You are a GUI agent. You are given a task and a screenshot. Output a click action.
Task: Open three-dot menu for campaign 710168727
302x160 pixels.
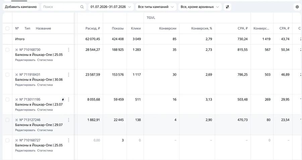pyautogui.click(x=68, y=140)
